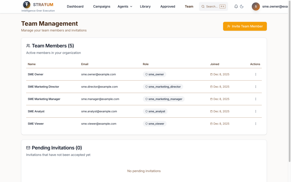Navigate to the Library section

pos(145,7)
